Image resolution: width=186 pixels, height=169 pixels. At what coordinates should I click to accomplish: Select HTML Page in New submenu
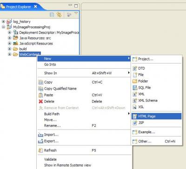[156, 116]
